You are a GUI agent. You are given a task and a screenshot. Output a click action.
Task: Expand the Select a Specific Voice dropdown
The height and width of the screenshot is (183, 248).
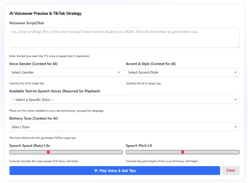pos(124,100)
